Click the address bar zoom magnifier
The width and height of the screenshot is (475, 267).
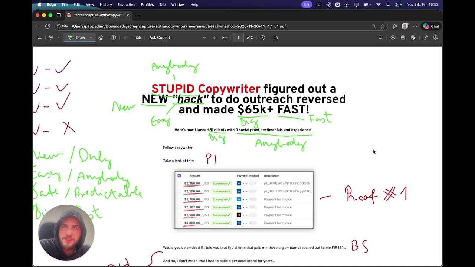point(373,26)
